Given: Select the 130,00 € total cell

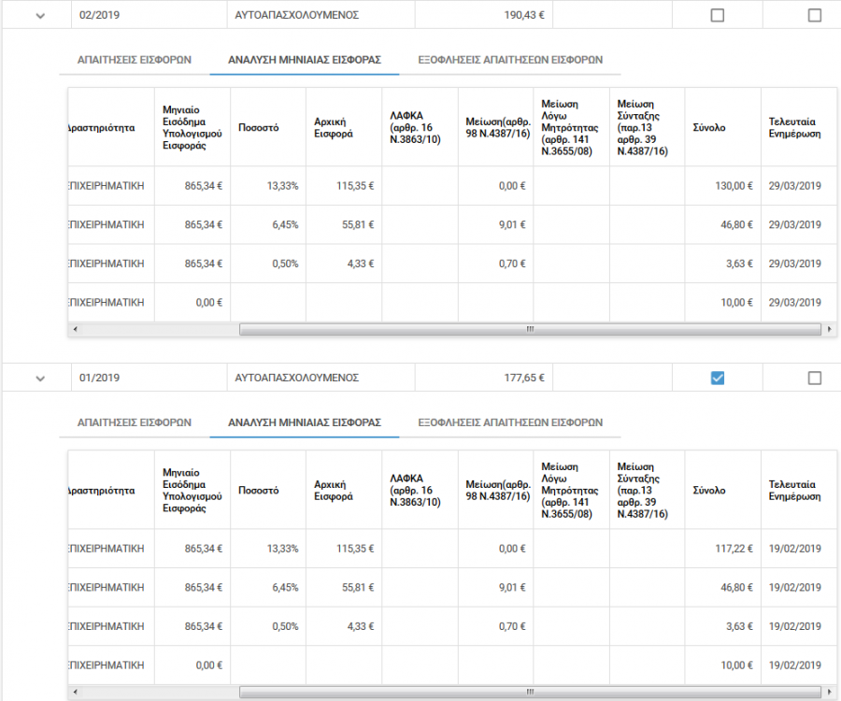Looking at the screenshot, I should [x=734, y=186].
